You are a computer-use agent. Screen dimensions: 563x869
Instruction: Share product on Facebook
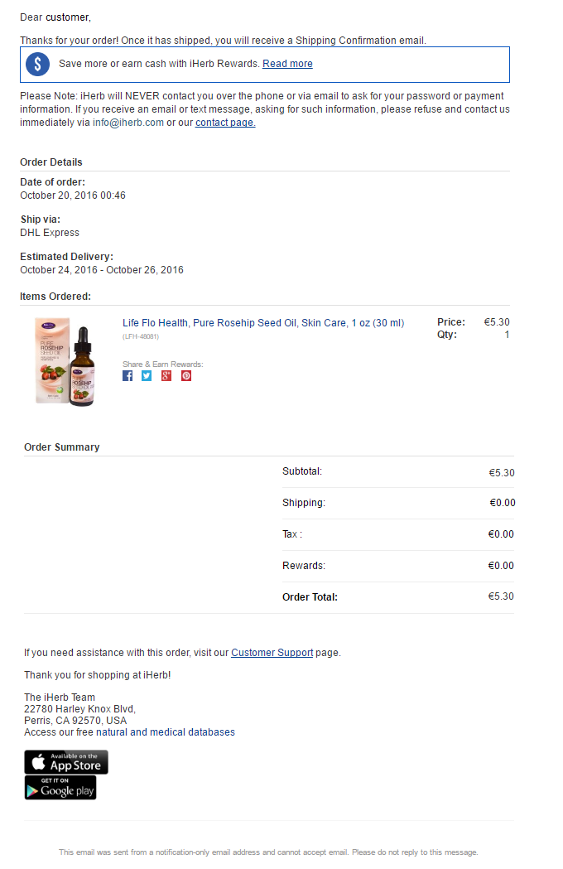(x=128, y=376)
